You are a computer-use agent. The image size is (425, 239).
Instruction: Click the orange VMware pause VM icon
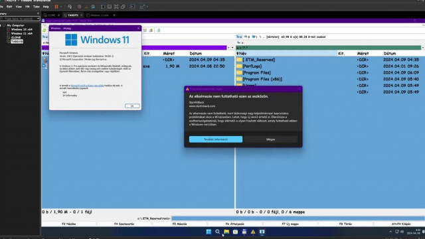coord(56,7)
